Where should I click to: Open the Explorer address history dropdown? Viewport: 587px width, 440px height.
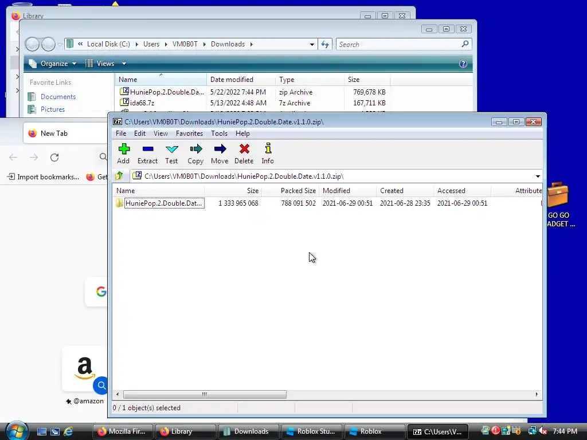coord(311,44)
